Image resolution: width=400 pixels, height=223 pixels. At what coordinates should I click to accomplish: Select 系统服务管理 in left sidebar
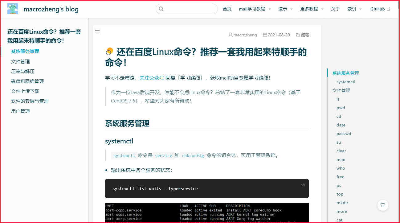tap(25, 52)
